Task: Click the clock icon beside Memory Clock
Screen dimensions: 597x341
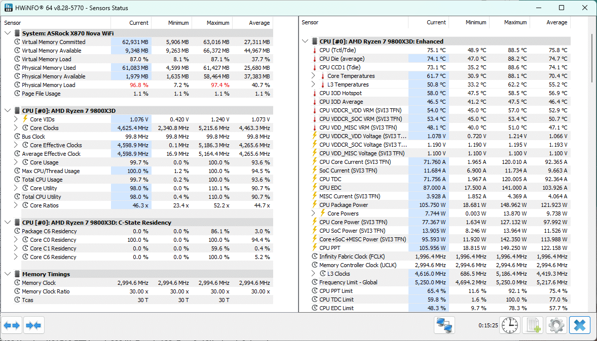Action: tap(17, 283)
